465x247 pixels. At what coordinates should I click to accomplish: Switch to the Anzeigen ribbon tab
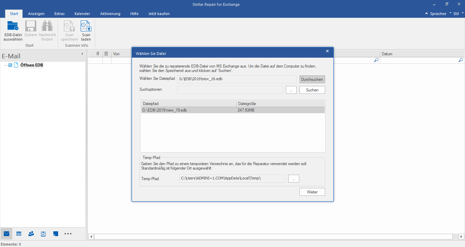pyautogui.click(x=36, y=14)
